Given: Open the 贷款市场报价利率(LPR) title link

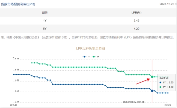Looking at the screenshot, I should (18, 4).
